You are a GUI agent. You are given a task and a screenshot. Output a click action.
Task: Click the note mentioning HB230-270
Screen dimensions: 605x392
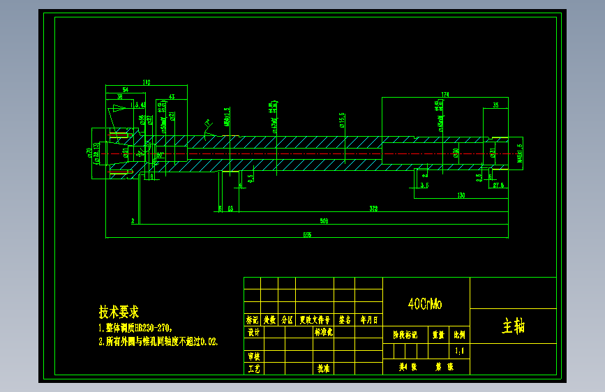click(135, 328)
